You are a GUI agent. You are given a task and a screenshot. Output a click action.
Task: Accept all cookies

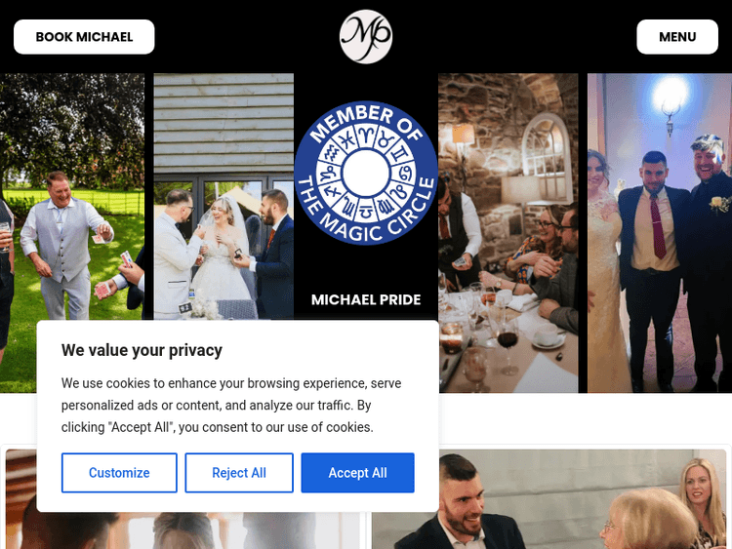click(x=357, y=473)
